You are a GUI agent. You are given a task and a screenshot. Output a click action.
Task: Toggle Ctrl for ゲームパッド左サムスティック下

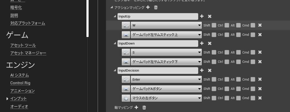[227, 62]
